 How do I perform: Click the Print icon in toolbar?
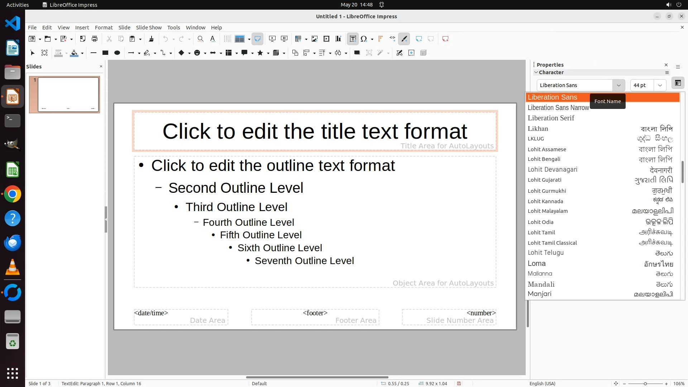[95, 39]
